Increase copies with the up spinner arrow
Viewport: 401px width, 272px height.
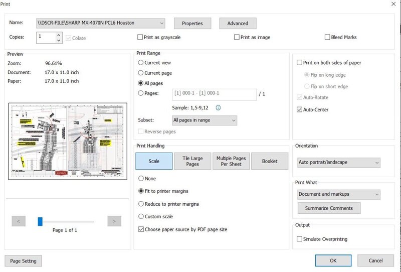click(x=59, y=35)
